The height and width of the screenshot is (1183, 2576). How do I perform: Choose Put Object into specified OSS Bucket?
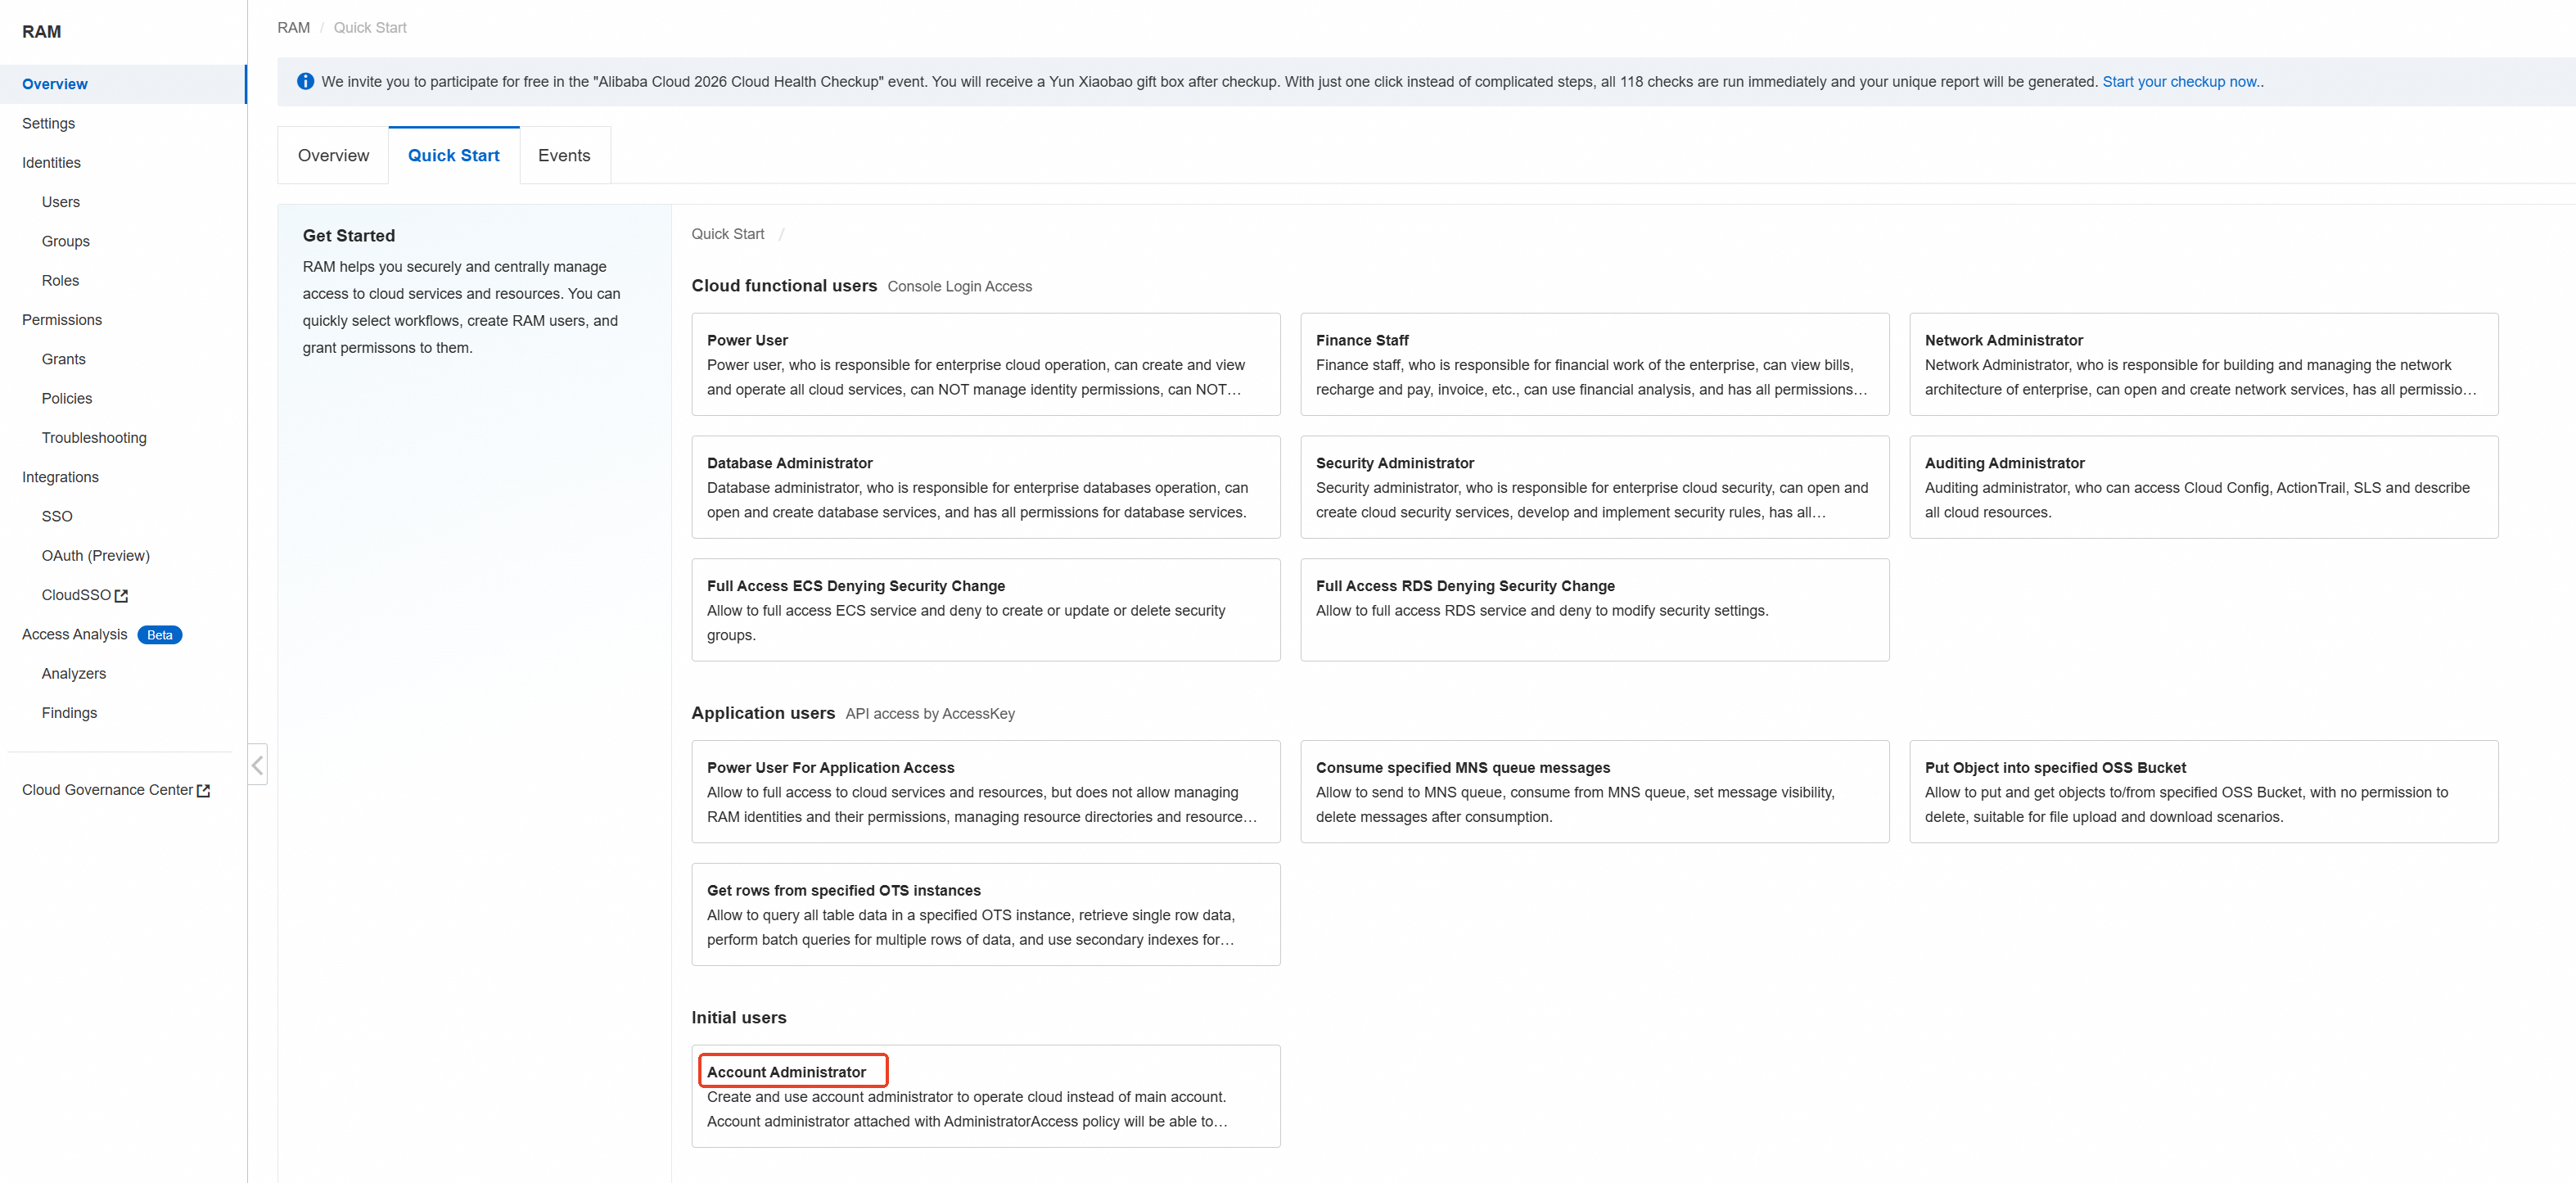[x=2203, y=792]
